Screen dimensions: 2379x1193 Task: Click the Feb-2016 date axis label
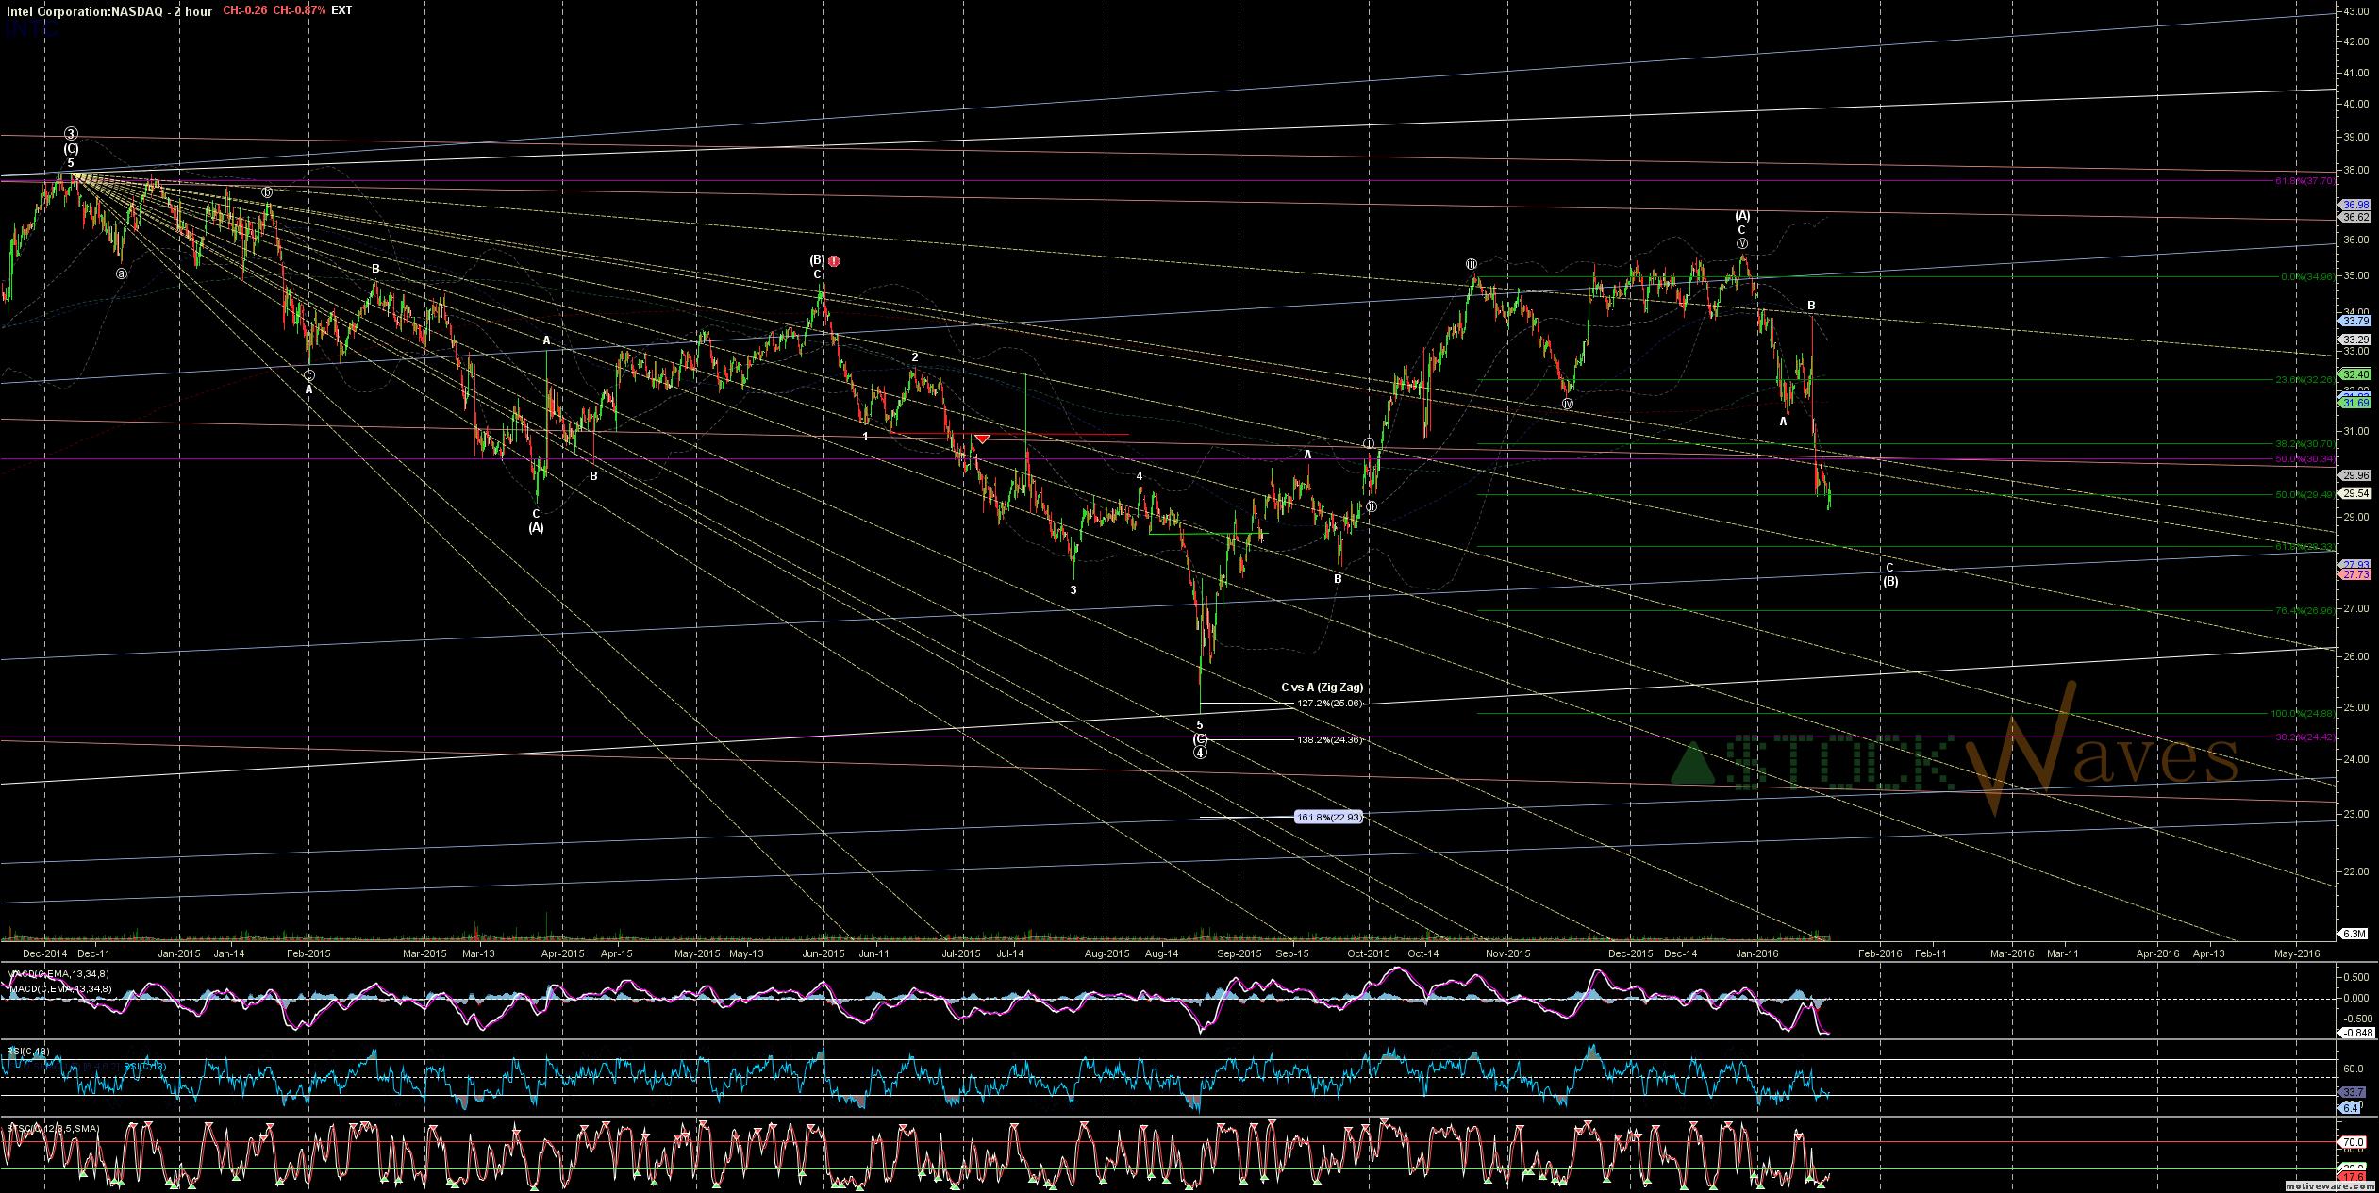coord(1880,953)
